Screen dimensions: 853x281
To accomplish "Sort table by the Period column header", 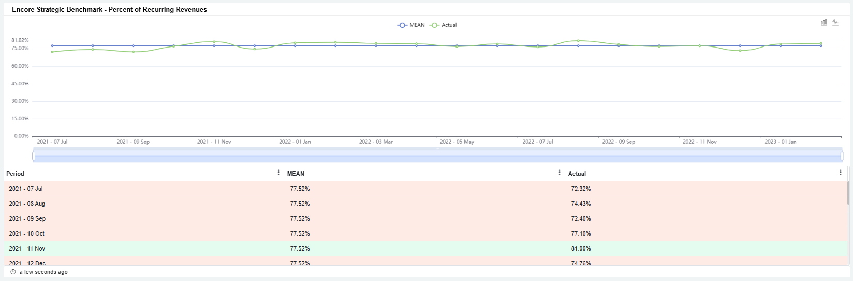I will [16, 174].
